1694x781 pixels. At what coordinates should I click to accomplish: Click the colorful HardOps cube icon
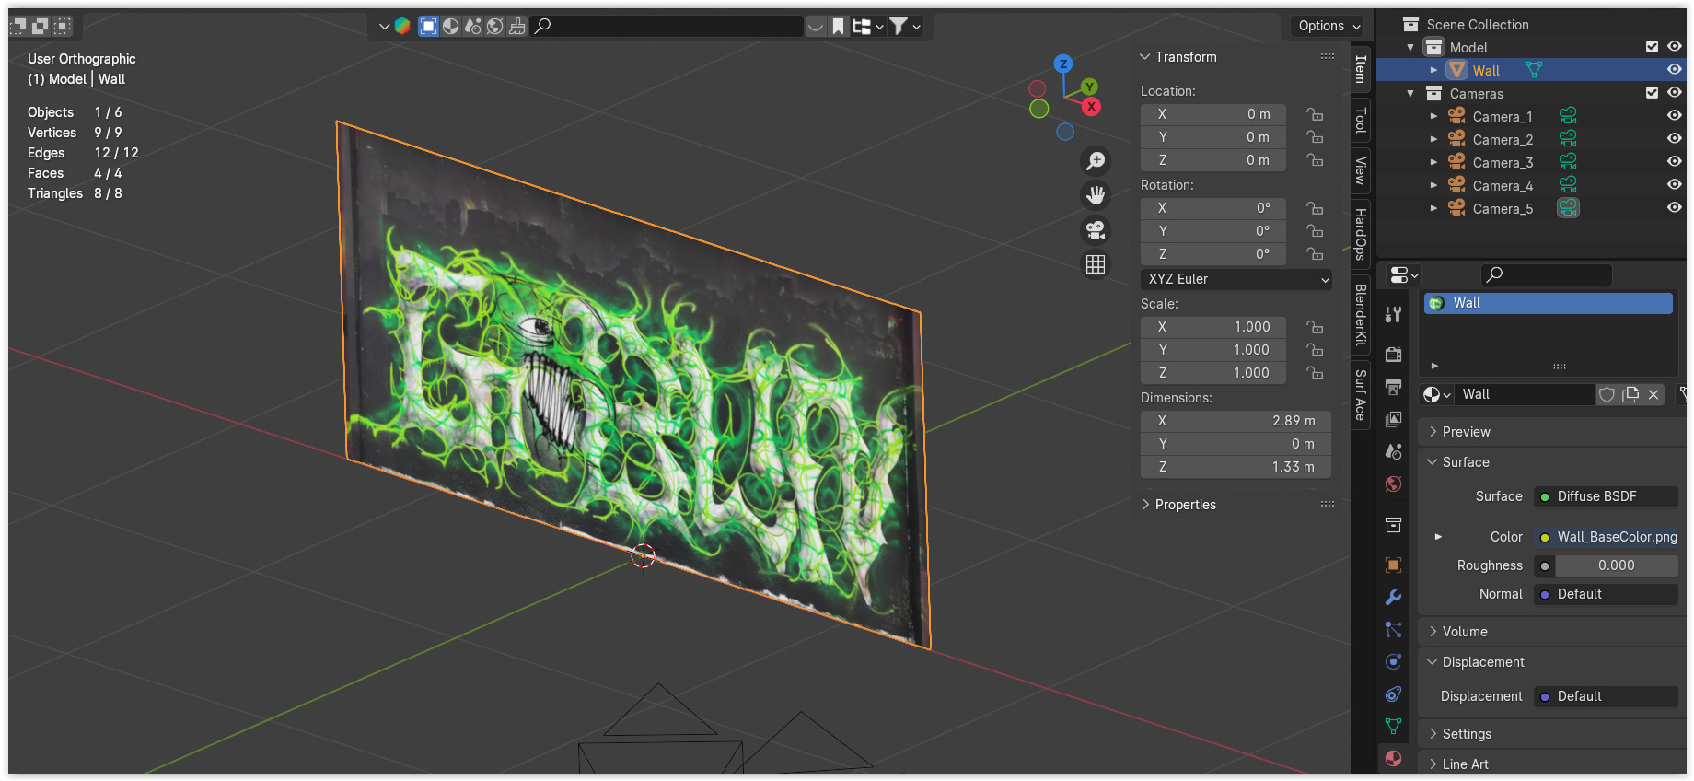click(402, 26)
